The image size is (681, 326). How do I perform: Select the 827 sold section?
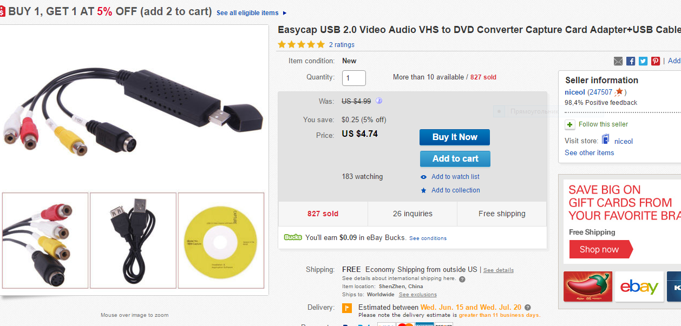323,214
